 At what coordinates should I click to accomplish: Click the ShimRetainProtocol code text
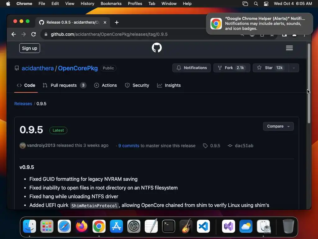pyautogui.click(x=94, y=205)
